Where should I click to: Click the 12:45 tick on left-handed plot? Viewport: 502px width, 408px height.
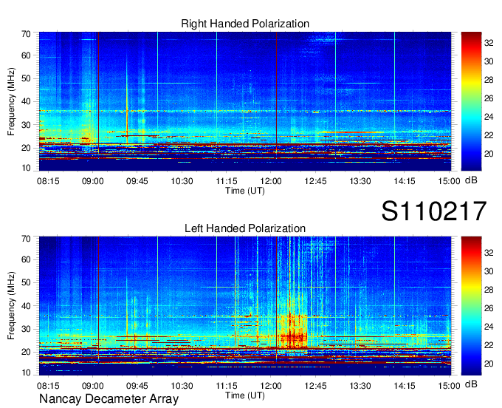click(315, 386)
